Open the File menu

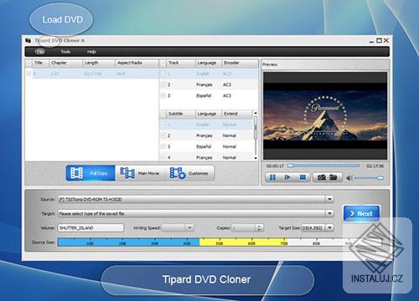point(40,52)
